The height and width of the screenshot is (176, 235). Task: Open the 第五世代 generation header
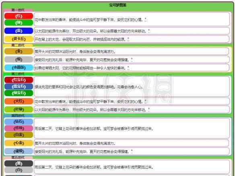[18, 157]
